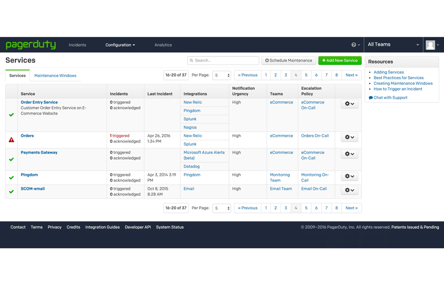This screenshot has height=296, width=444.
Task: Open the Monitoring Team link
Action: click(280, 177)
